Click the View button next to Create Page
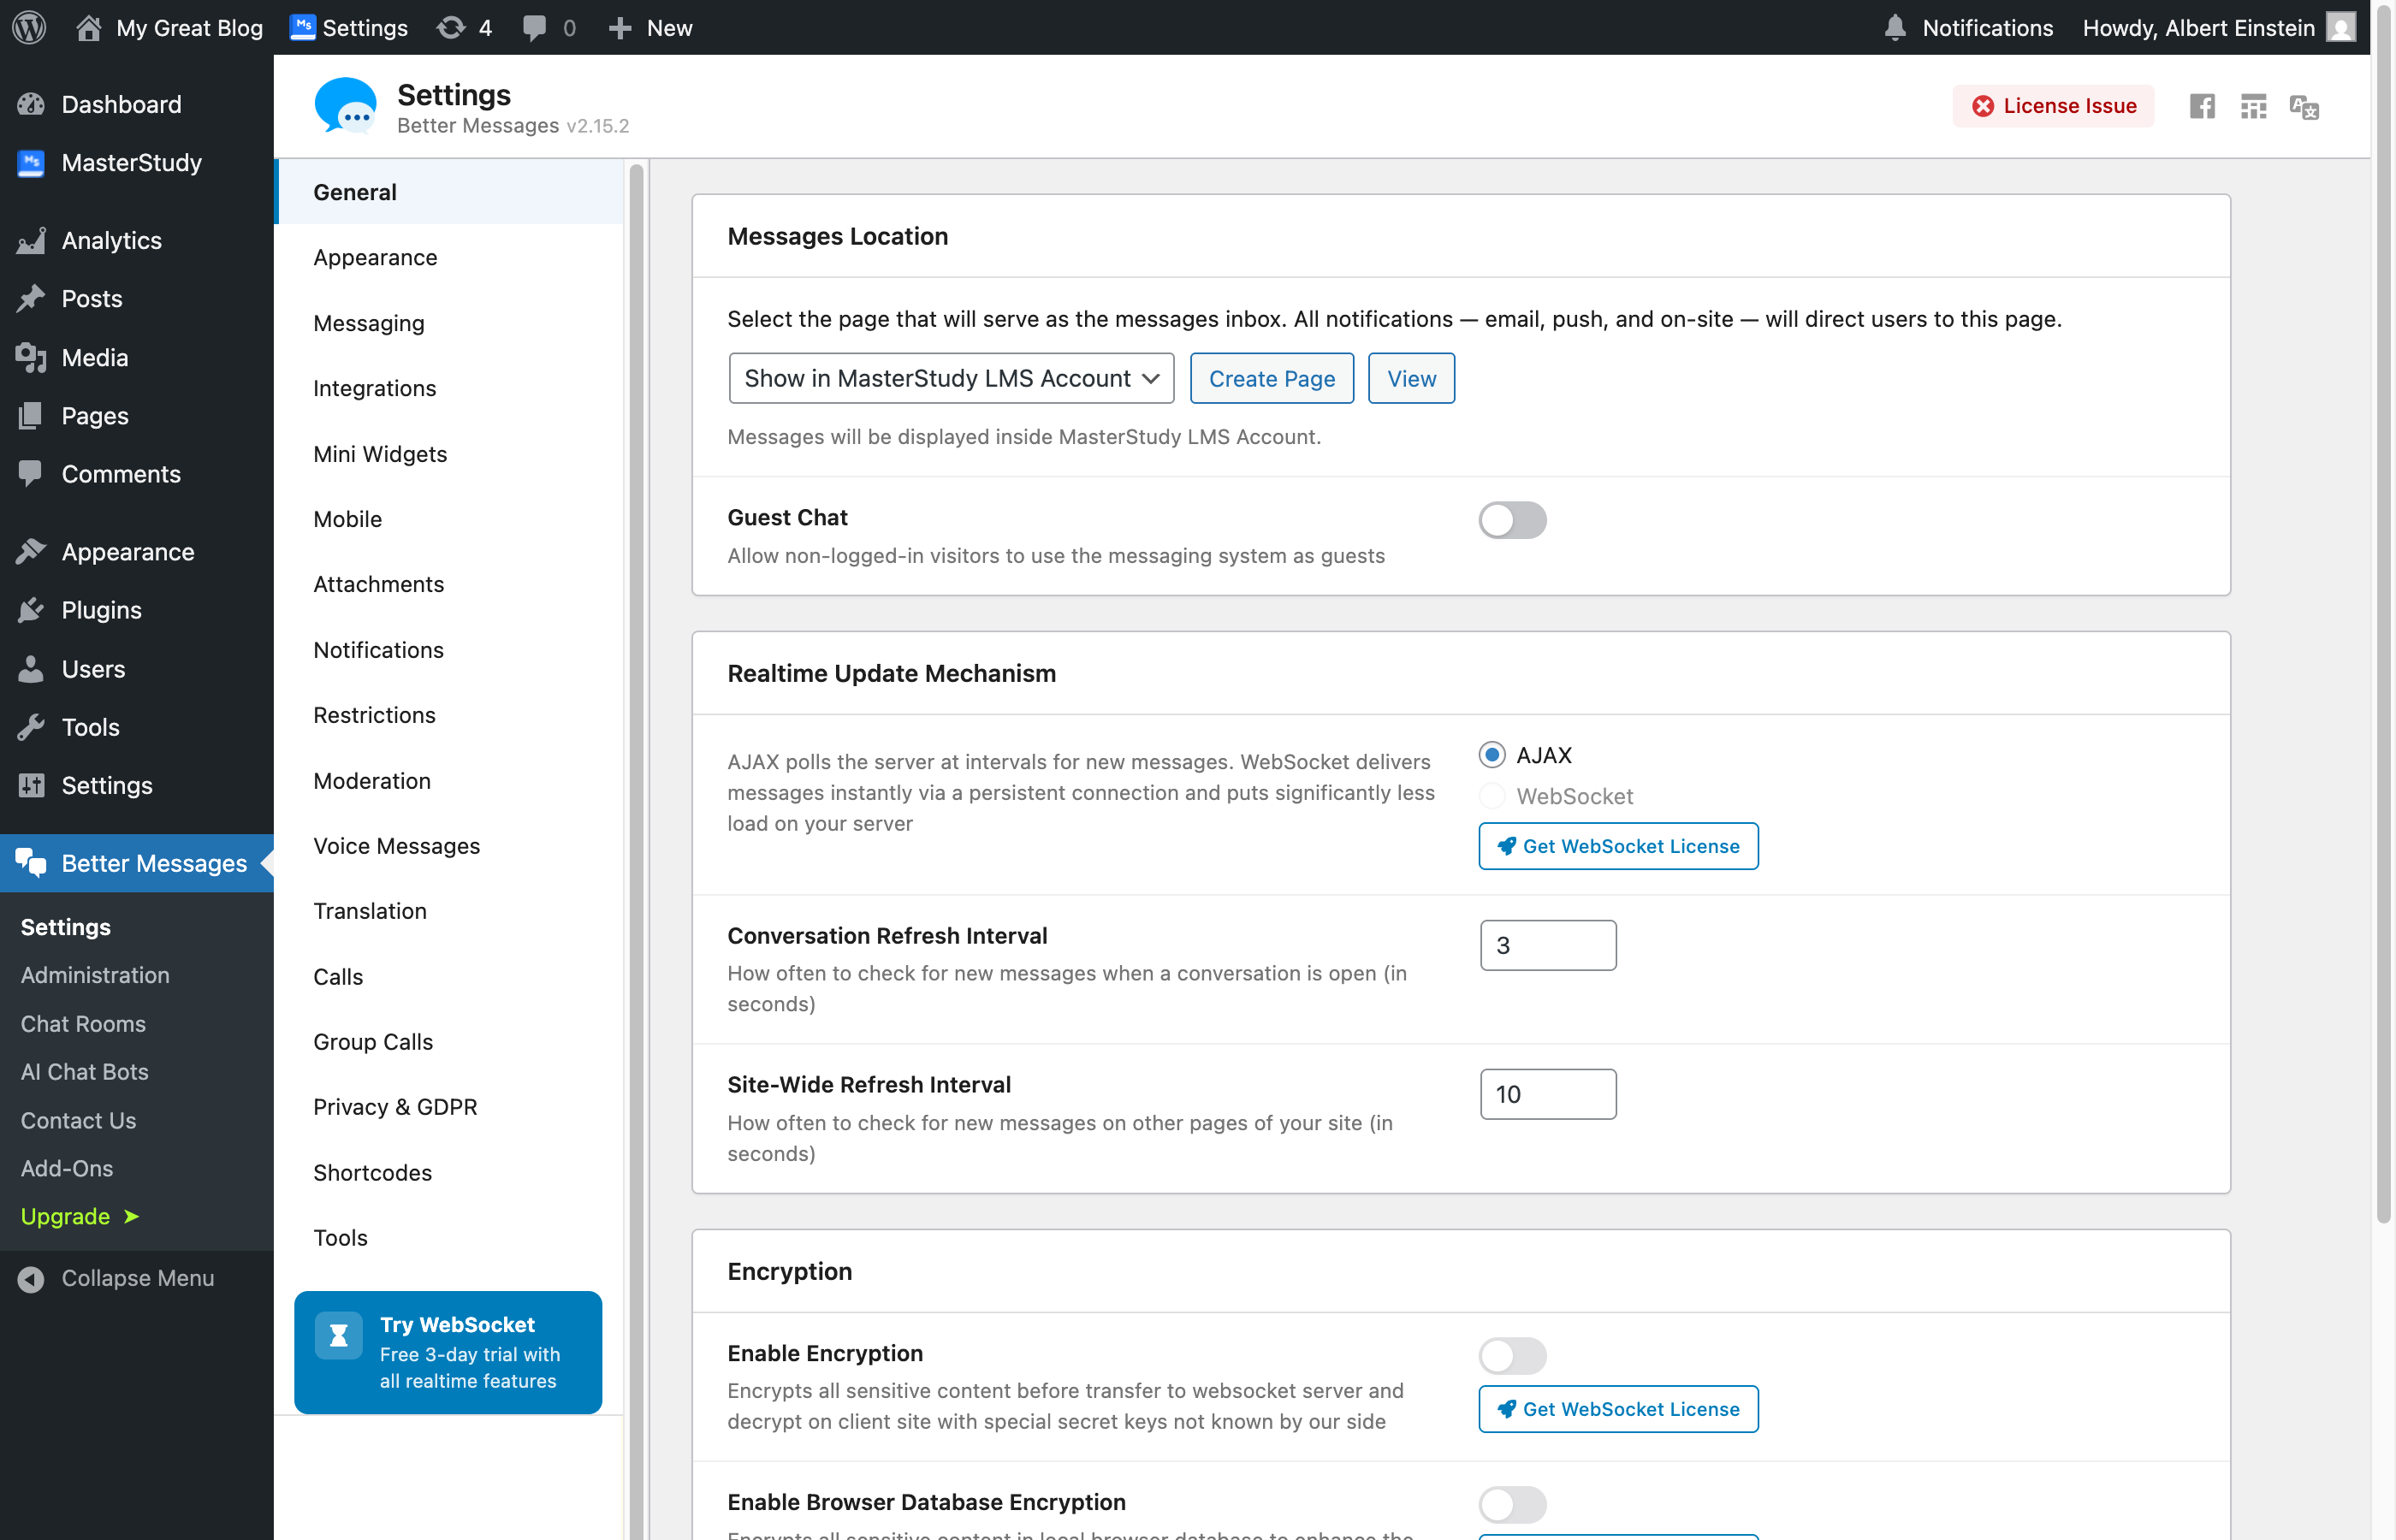Image resolution: width=2396 pixels, height=1540 pixels. [x=1411, y=378]
